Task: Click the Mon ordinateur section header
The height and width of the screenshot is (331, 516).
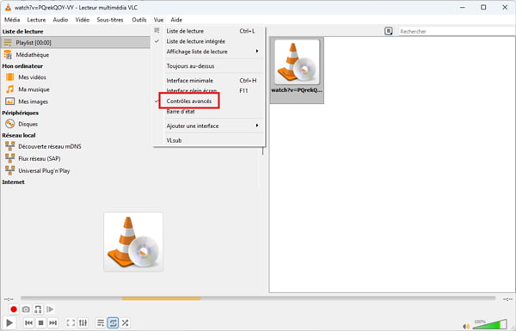Action: (x=22, y=66)
